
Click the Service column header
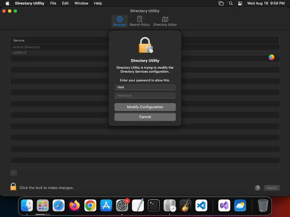tap(19, 40)
